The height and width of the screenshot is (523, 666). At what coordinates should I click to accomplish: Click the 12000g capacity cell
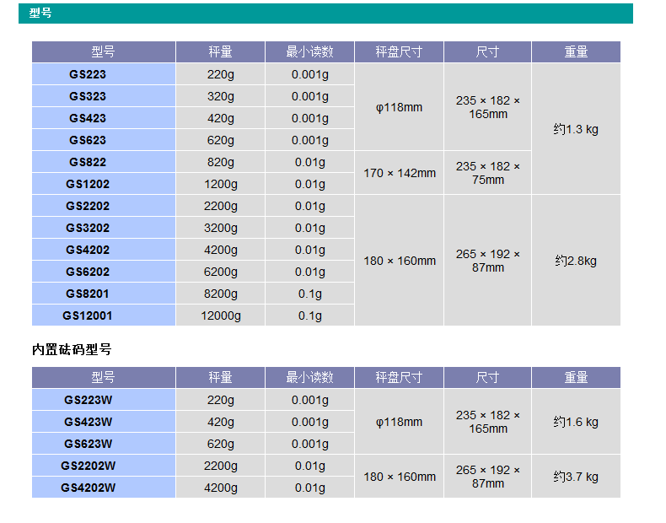pos(221,315)
